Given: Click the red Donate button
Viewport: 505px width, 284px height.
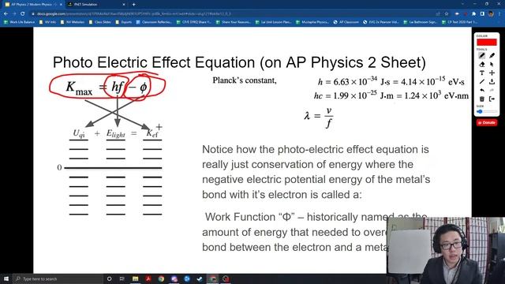Looking at the screenshot, I should [487, 122].
